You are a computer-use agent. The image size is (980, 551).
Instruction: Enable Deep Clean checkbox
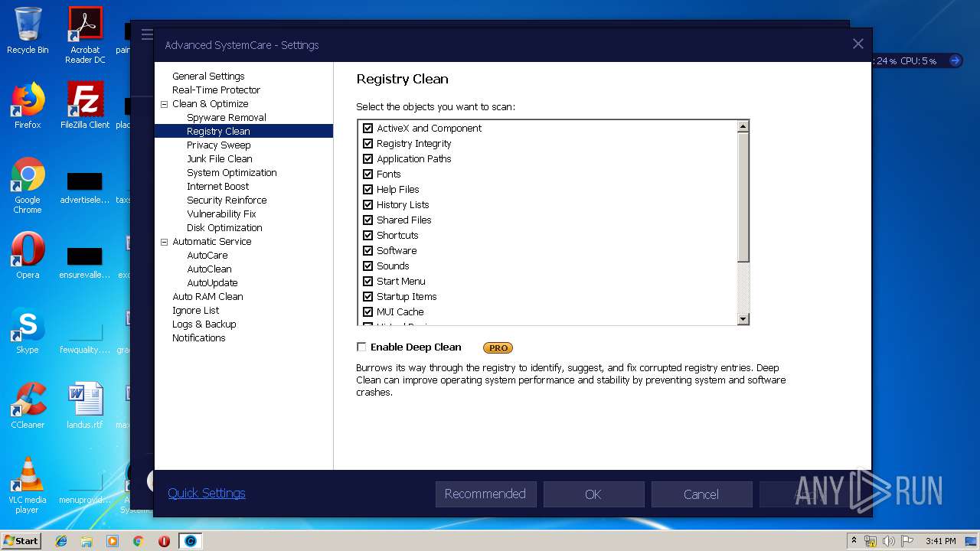(x=361, y=347)
